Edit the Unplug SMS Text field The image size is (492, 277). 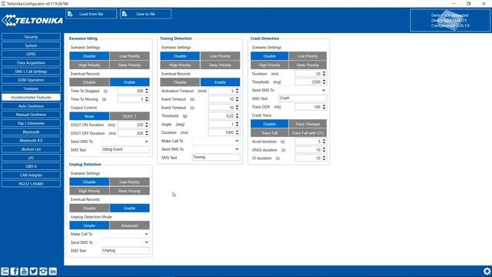(125, 250)
